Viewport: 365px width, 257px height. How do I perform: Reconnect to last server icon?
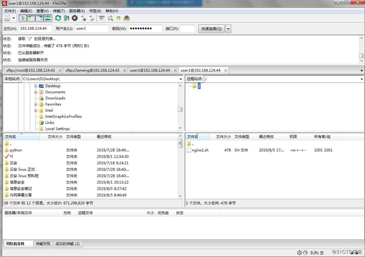pos(92,18)
